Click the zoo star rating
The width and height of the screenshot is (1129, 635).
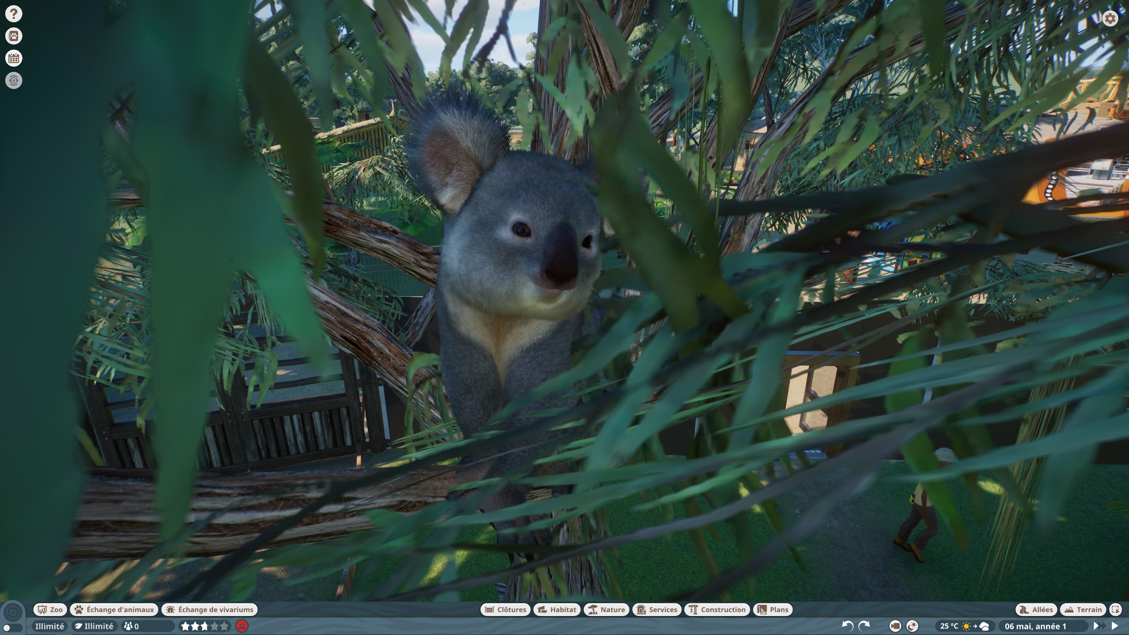pos(206,626)
